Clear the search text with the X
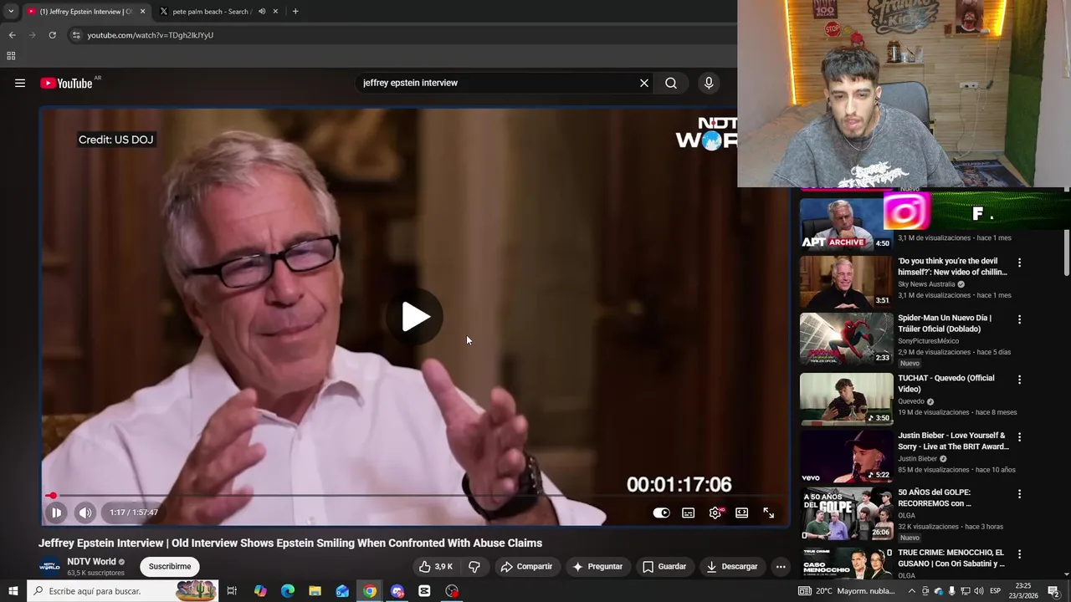This screenshot has width=1071, height=602. coord(644,83)
